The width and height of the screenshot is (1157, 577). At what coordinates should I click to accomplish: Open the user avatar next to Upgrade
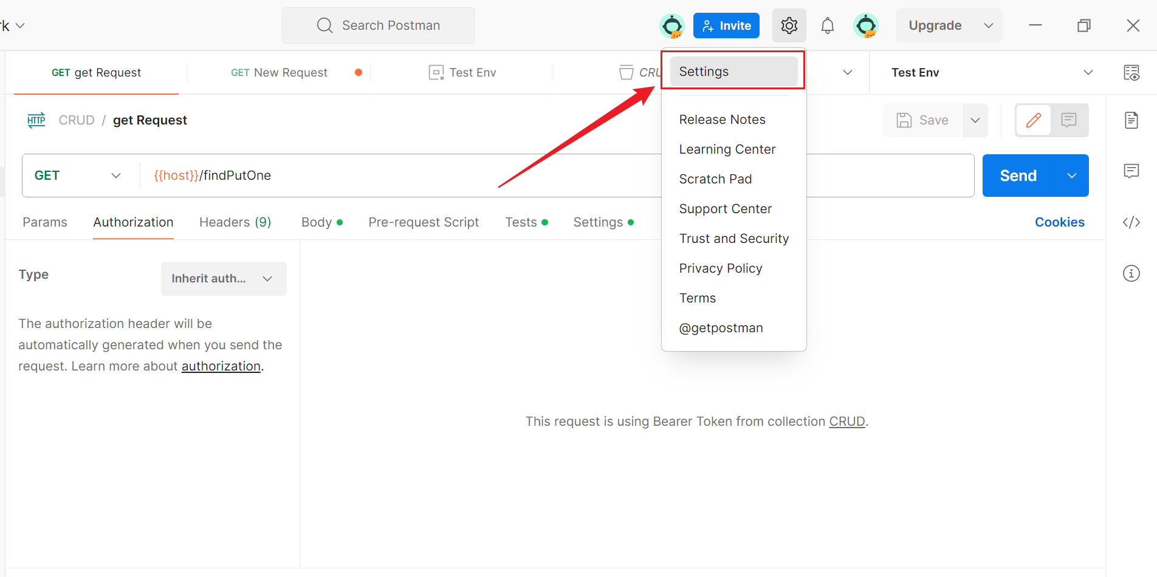coord(865,26)
